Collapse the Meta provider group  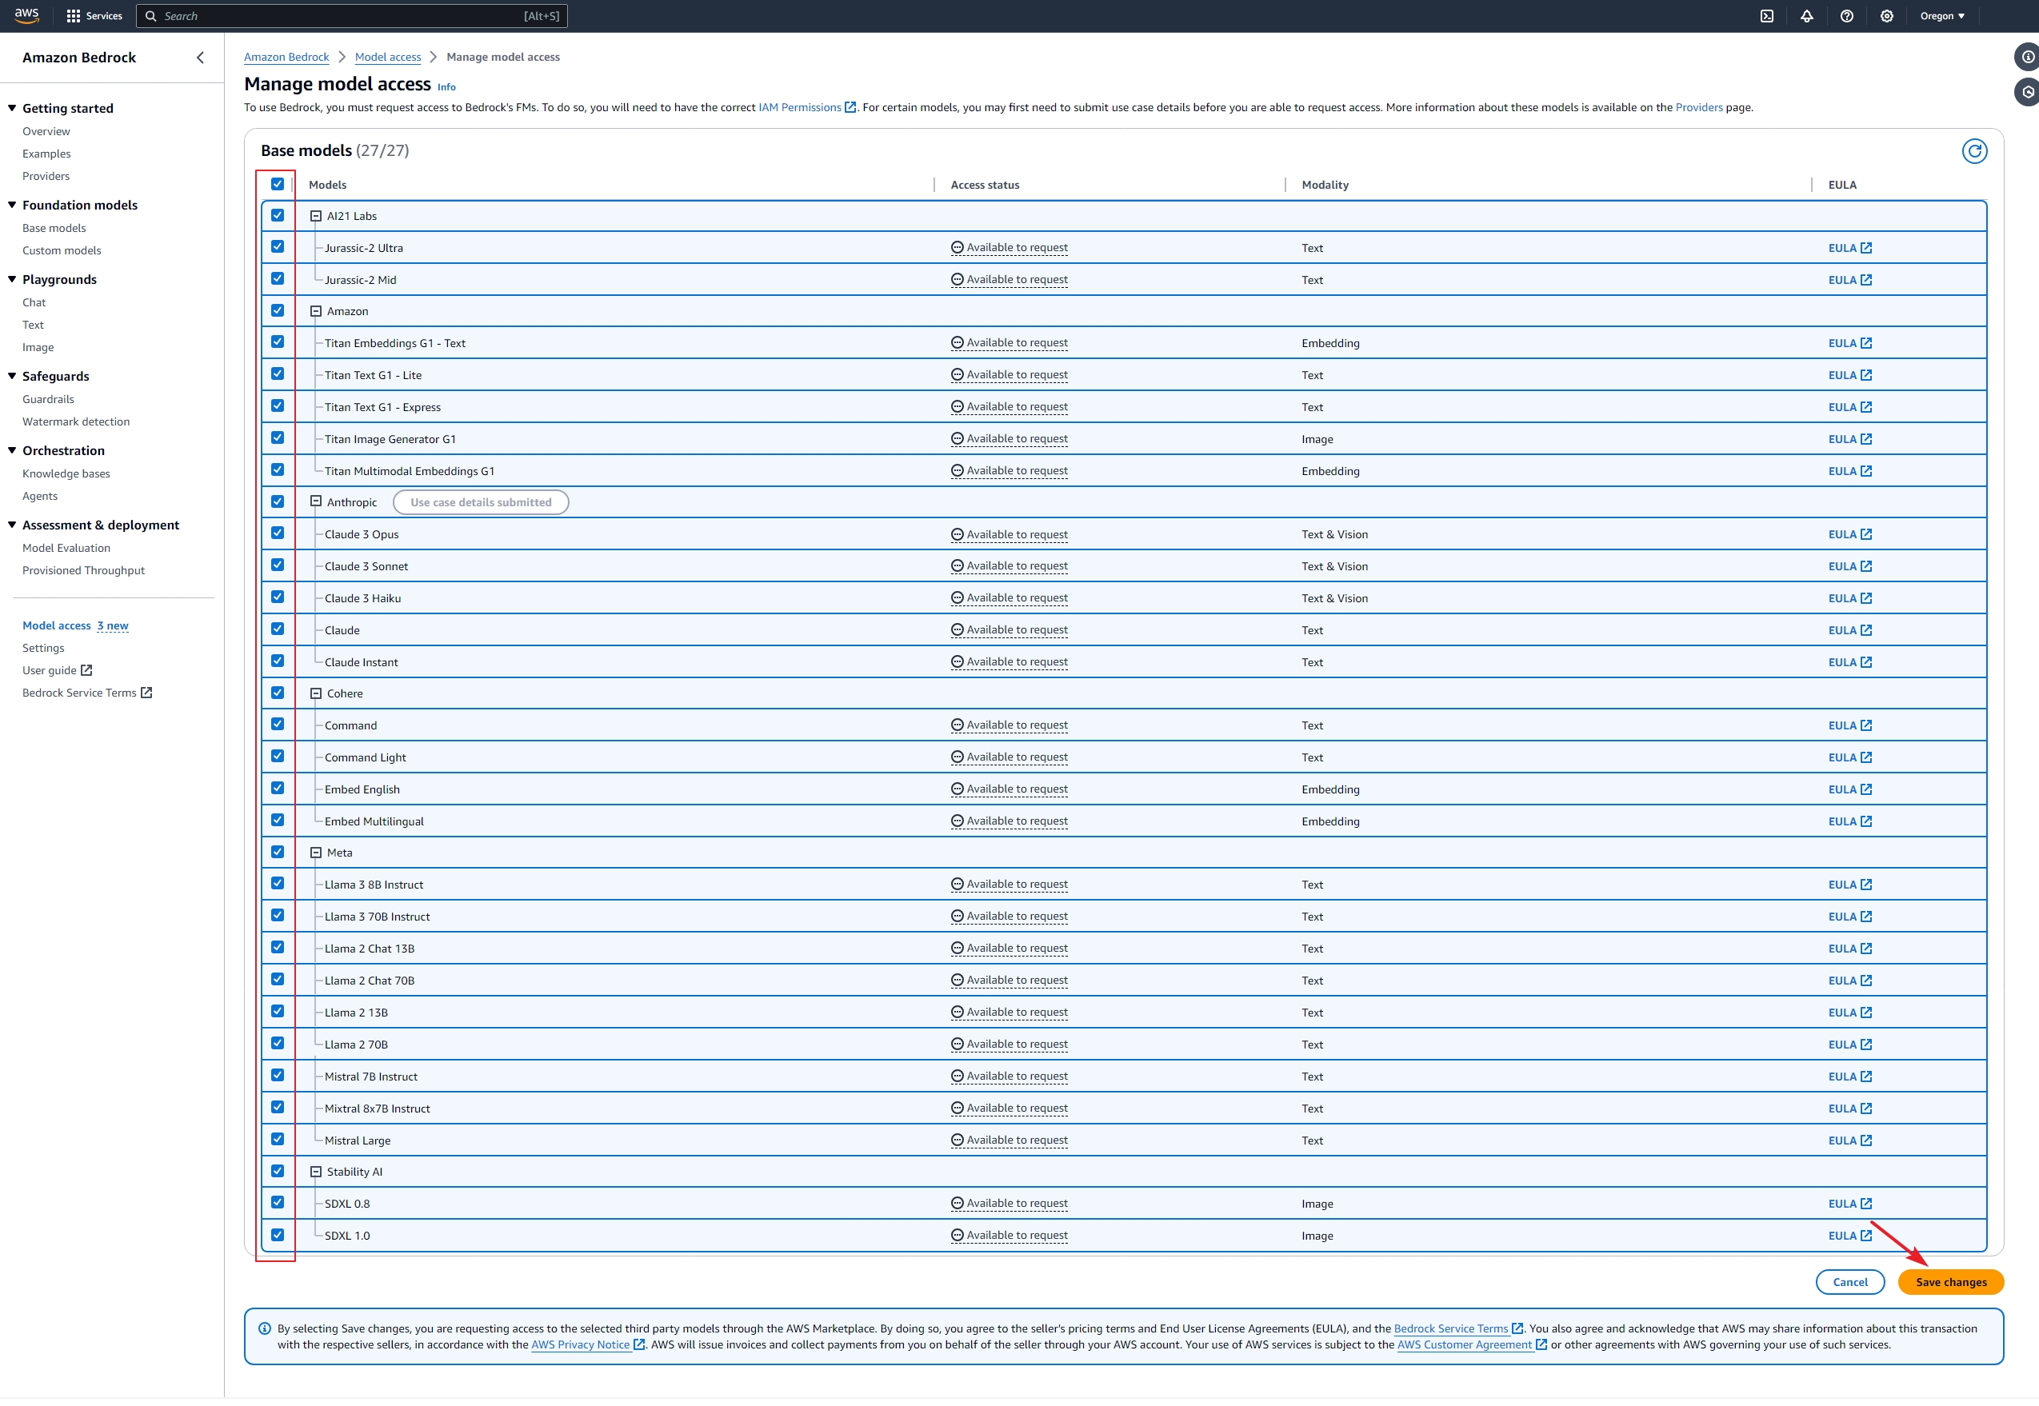point(315,853)
